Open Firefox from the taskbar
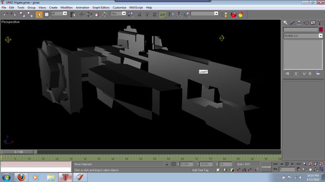This screenshot has width=325, height=182. click(21, 177)
